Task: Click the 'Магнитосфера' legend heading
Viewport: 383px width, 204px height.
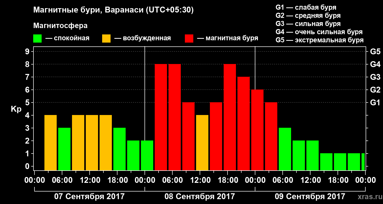Action: tap(60, 26)
